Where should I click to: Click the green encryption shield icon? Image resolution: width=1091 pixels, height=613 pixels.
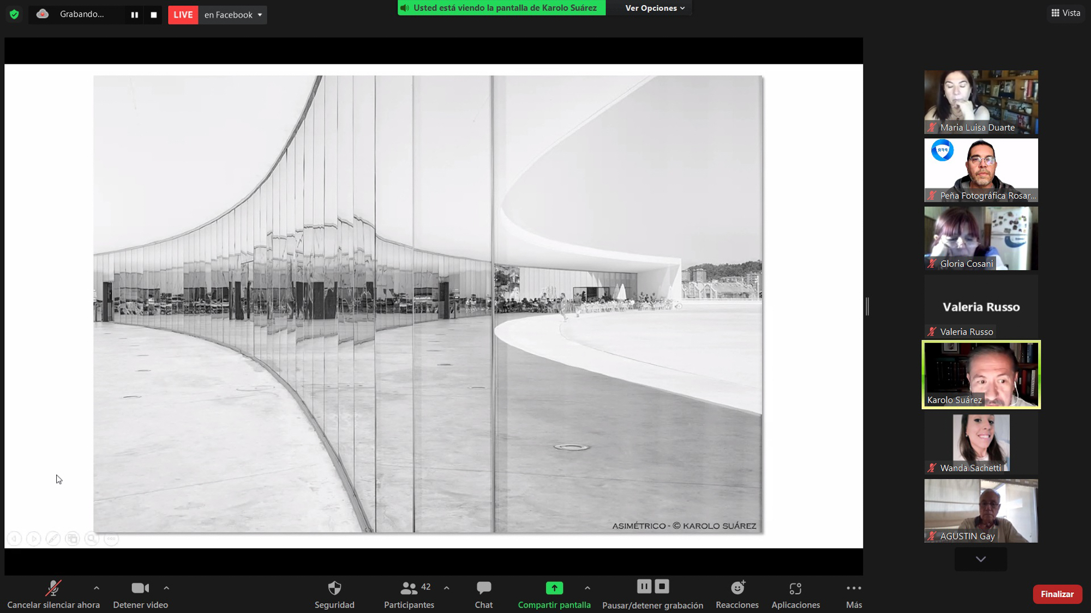tap(14, 14)
